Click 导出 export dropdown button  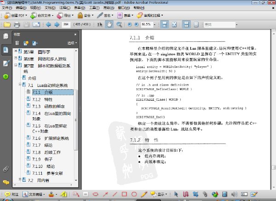65,16
